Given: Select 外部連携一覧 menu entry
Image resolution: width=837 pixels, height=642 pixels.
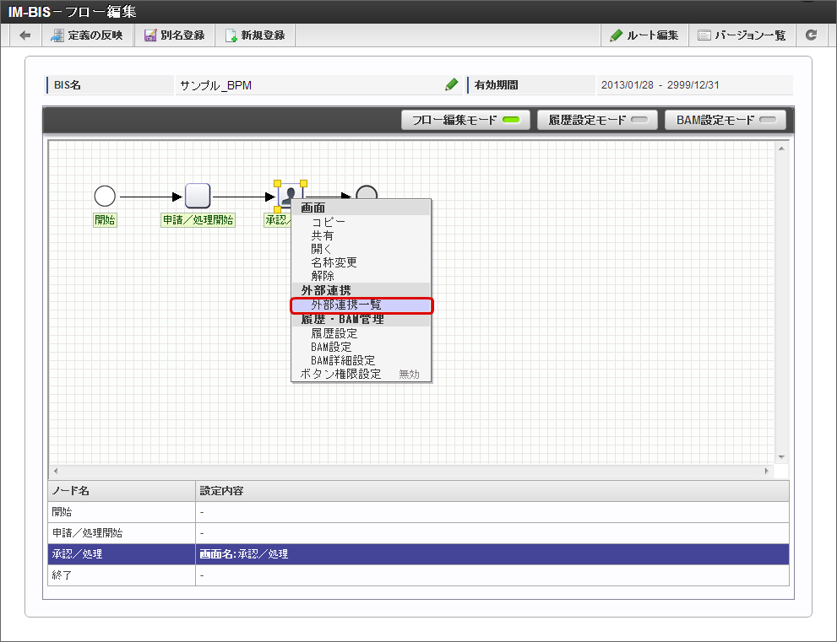Looking at the screenshot, I should [361, 305].
